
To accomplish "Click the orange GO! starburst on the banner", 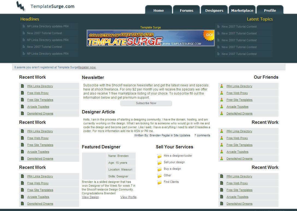I will coord(209,35).
